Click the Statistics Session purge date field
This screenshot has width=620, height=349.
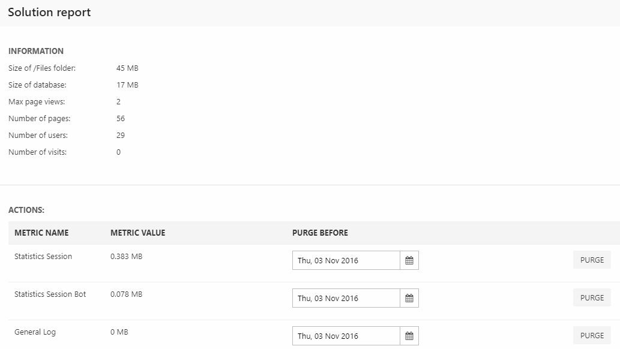(346, 260)
